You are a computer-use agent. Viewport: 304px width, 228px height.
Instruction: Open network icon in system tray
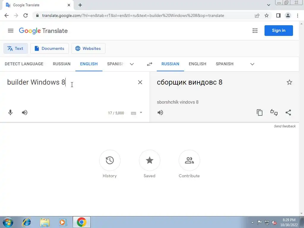[x=267, y=222]
